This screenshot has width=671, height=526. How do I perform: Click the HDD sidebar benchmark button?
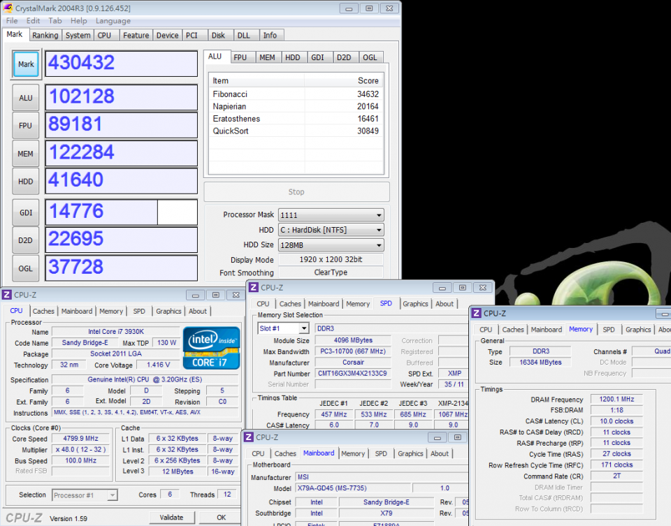[25, 180]
